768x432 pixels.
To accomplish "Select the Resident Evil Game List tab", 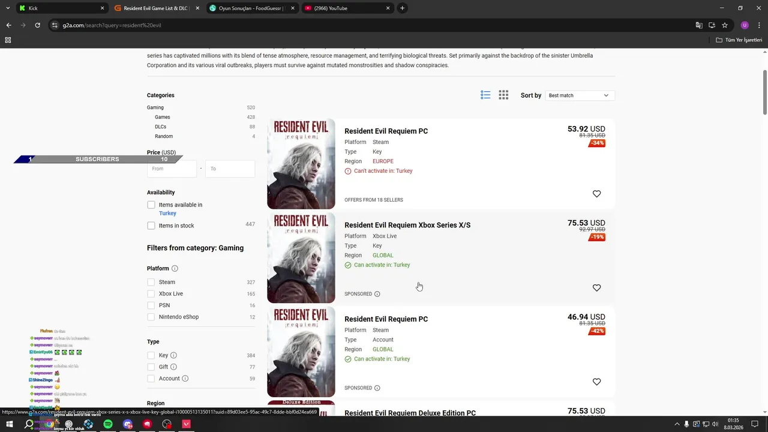I will click(x=155, y=8).
